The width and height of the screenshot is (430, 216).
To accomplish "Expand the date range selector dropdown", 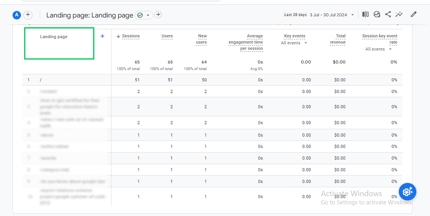I will 352,15.
